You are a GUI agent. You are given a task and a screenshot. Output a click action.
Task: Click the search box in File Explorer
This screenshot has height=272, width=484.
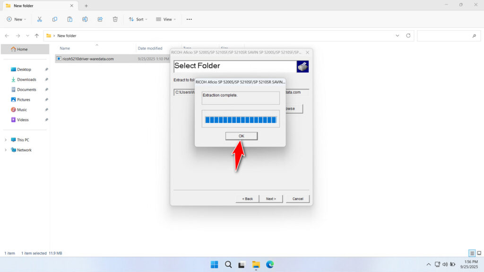click(x=449, y=36)
